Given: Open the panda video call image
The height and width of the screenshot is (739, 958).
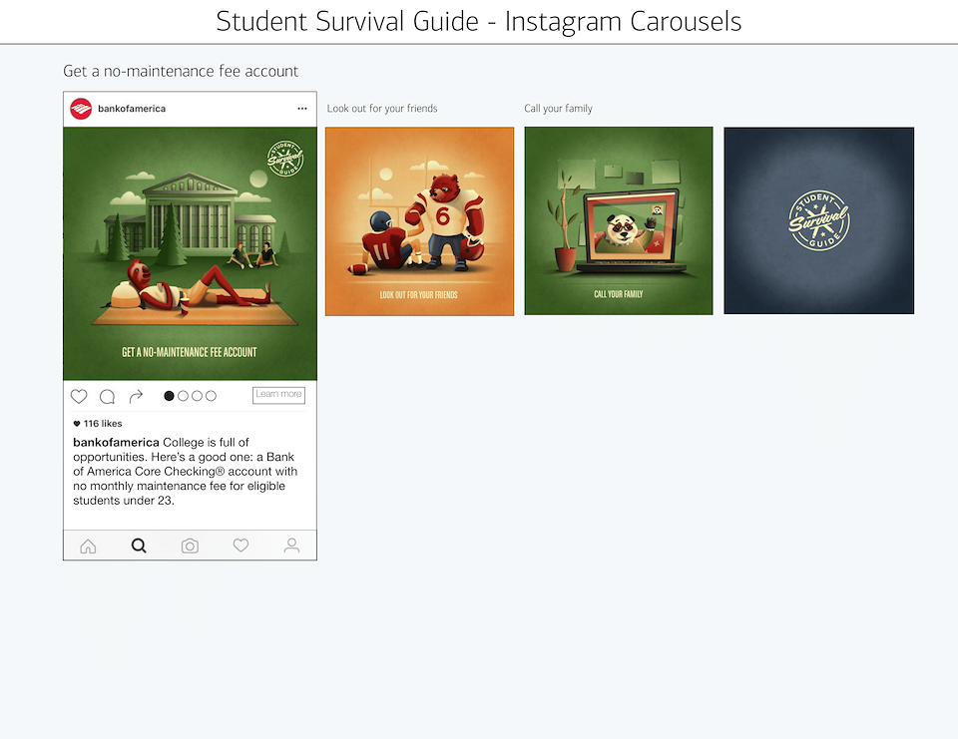Looking at the screenshot, I should pos(619,221).
